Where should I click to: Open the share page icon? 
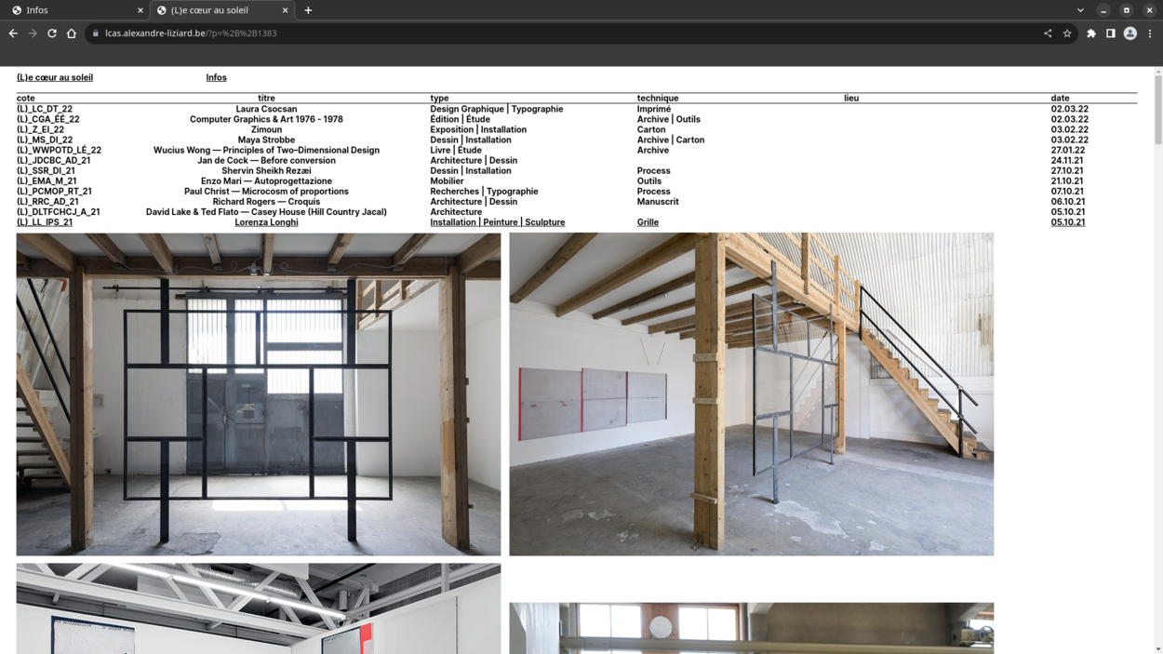[1048, 33]
